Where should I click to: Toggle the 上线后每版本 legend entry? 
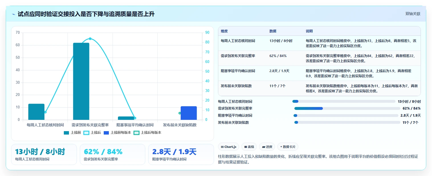pyautogui.click(x=148, y=133)
